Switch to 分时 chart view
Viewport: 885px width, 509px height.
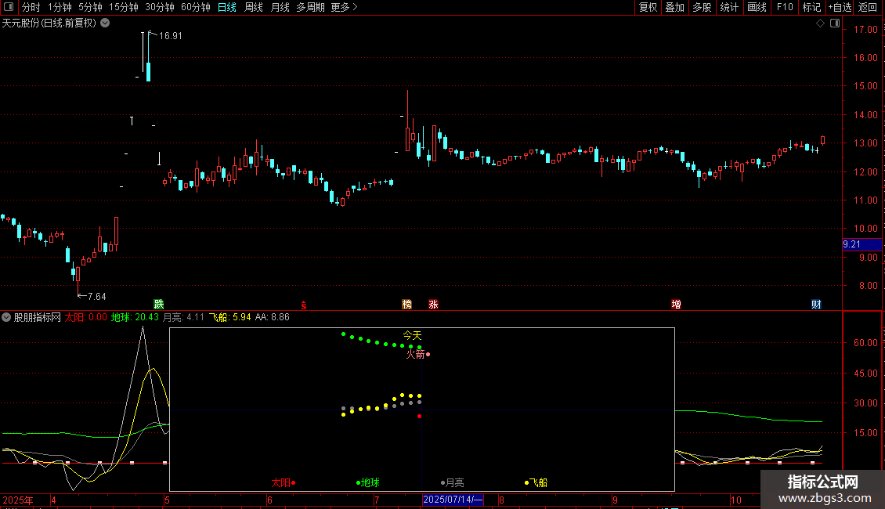pos(31,7)
